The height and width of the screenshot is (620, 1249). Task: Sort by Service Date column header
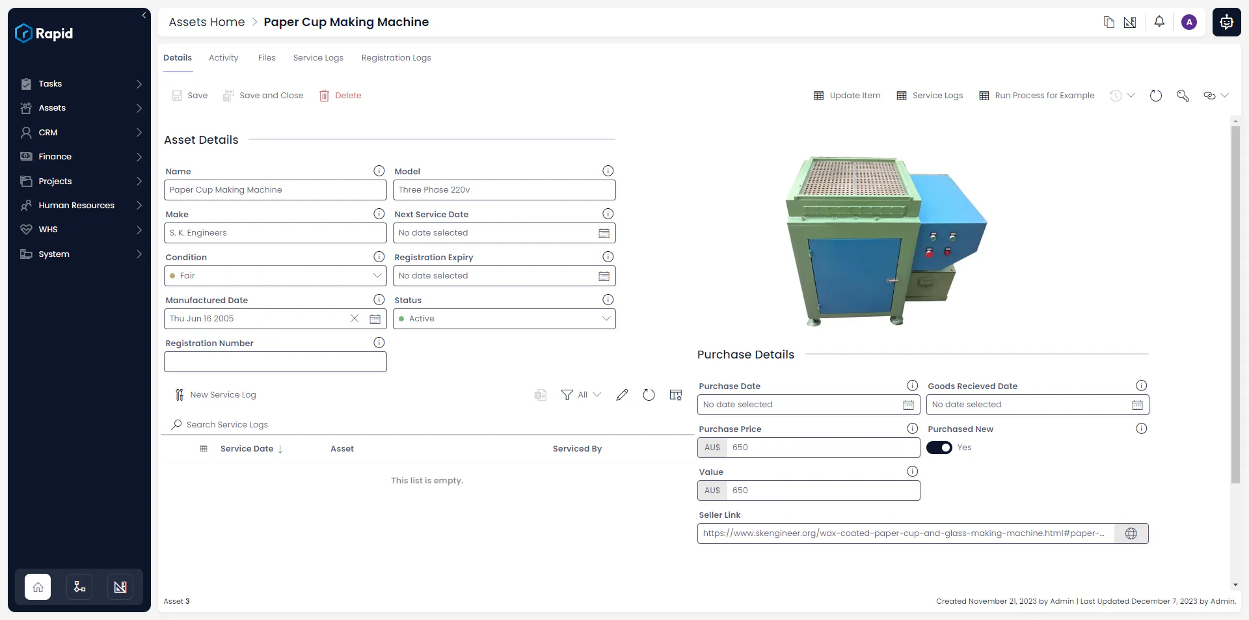251,449
